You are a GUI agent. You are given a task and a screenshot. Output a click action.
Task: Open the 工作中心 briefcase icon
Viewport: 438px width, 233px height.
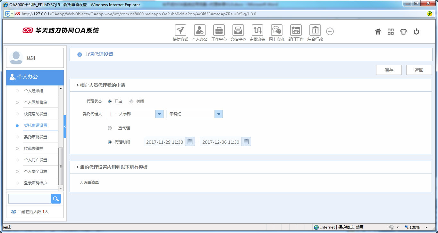[219, 30]
